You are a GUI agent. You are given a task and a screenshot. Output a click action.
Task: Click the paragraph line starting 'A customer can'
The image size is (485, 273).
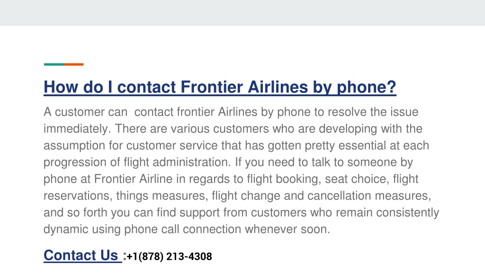(x=231, y=112)
